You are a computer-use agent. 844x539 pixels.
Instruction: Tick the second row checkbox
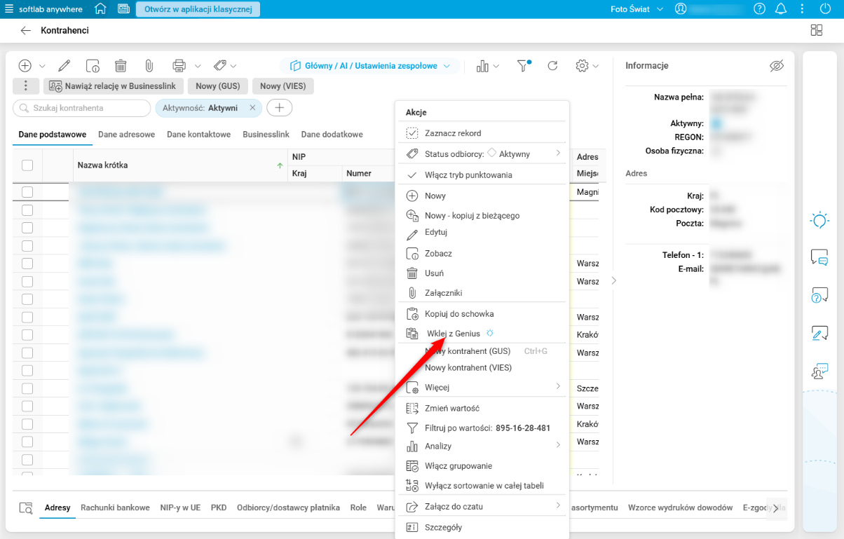pyautogui.click(x=27, y=210)
